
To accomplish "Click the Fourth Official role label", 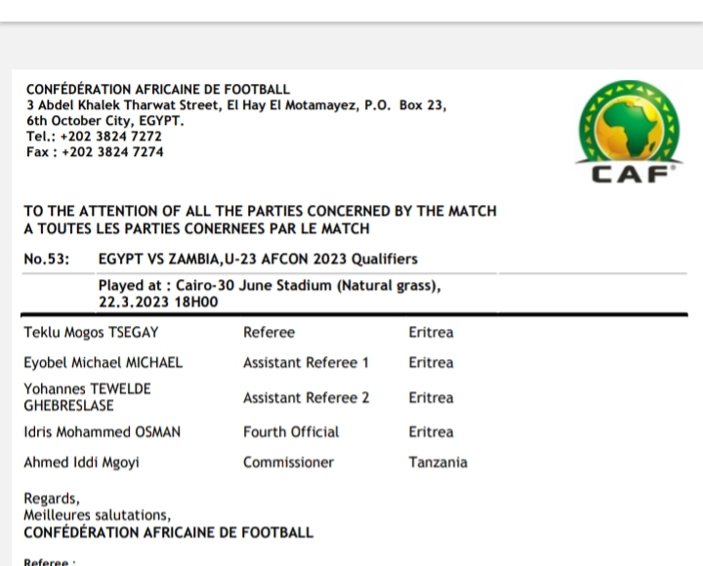I will [290, 431].
